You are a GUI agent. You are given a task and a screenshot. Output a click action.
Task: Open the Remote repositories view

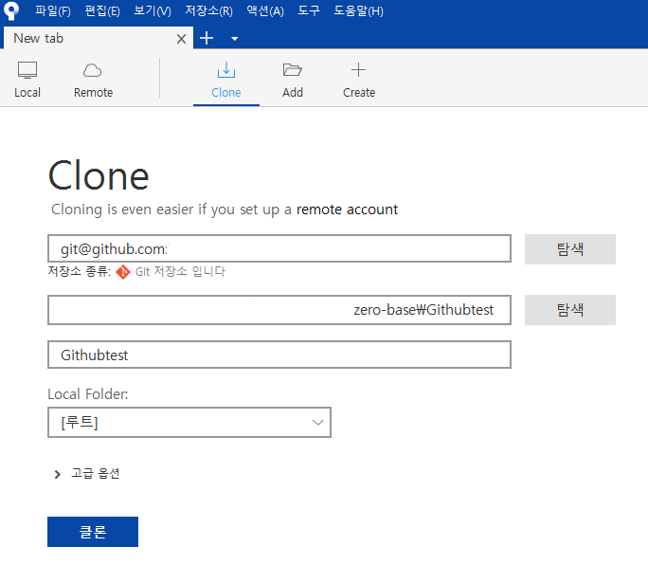click(x=93, y=81)
